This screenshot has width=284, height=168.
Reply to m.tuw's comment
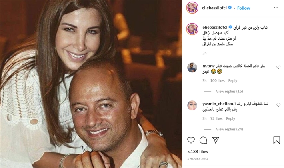[232, 81]
